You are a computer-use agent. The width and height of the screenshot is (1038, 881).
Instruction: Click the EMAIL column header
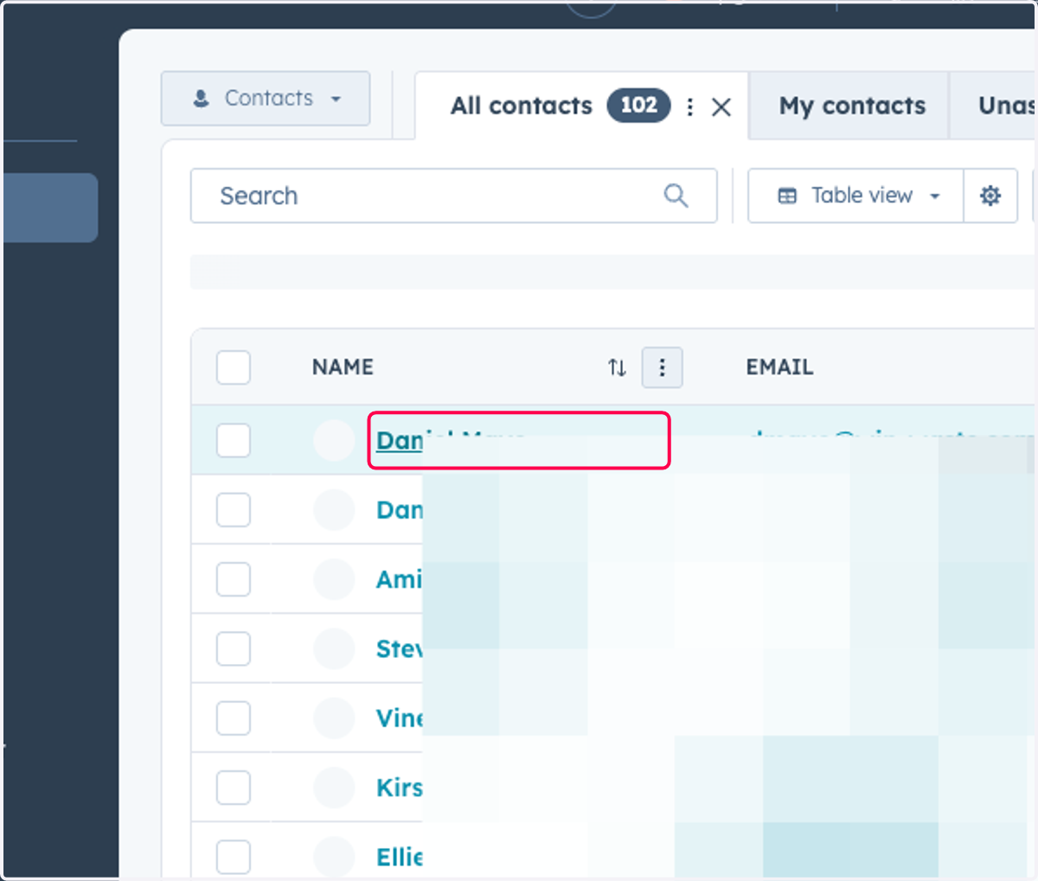(779, 367)
